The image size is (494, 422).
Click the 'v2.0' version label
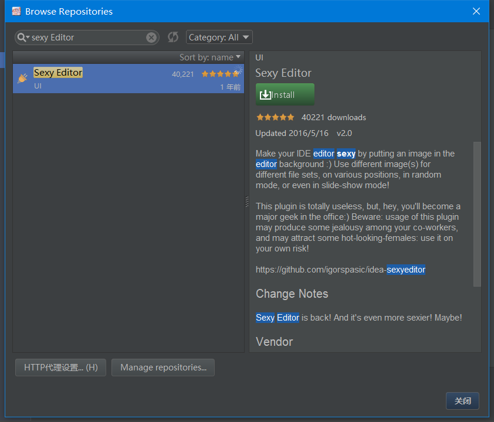344,134
